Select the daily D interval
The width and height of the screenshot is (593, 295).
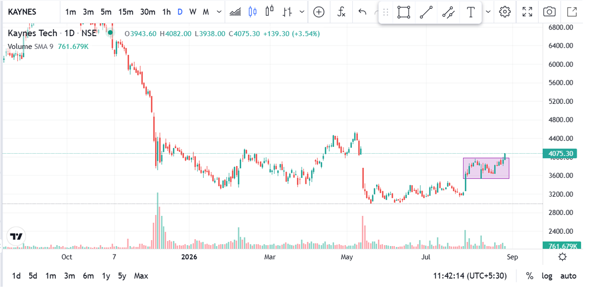[x=180, y=12]
